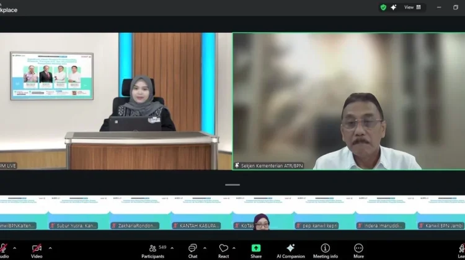Viewport: 465px width, 260px height.
Task: Select Sekjen Kementerian ATR/BPN speaker video
Action: 348,101
